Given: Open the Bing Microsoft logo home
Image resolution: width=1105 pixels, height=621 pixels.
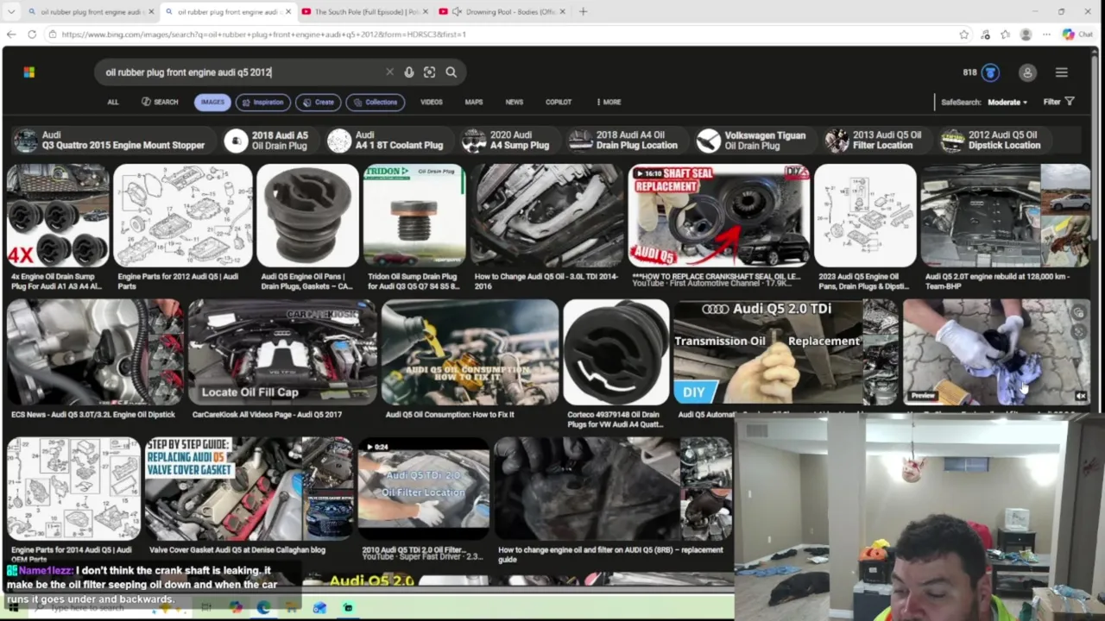Looking at the screenshot, I should 29,72.
